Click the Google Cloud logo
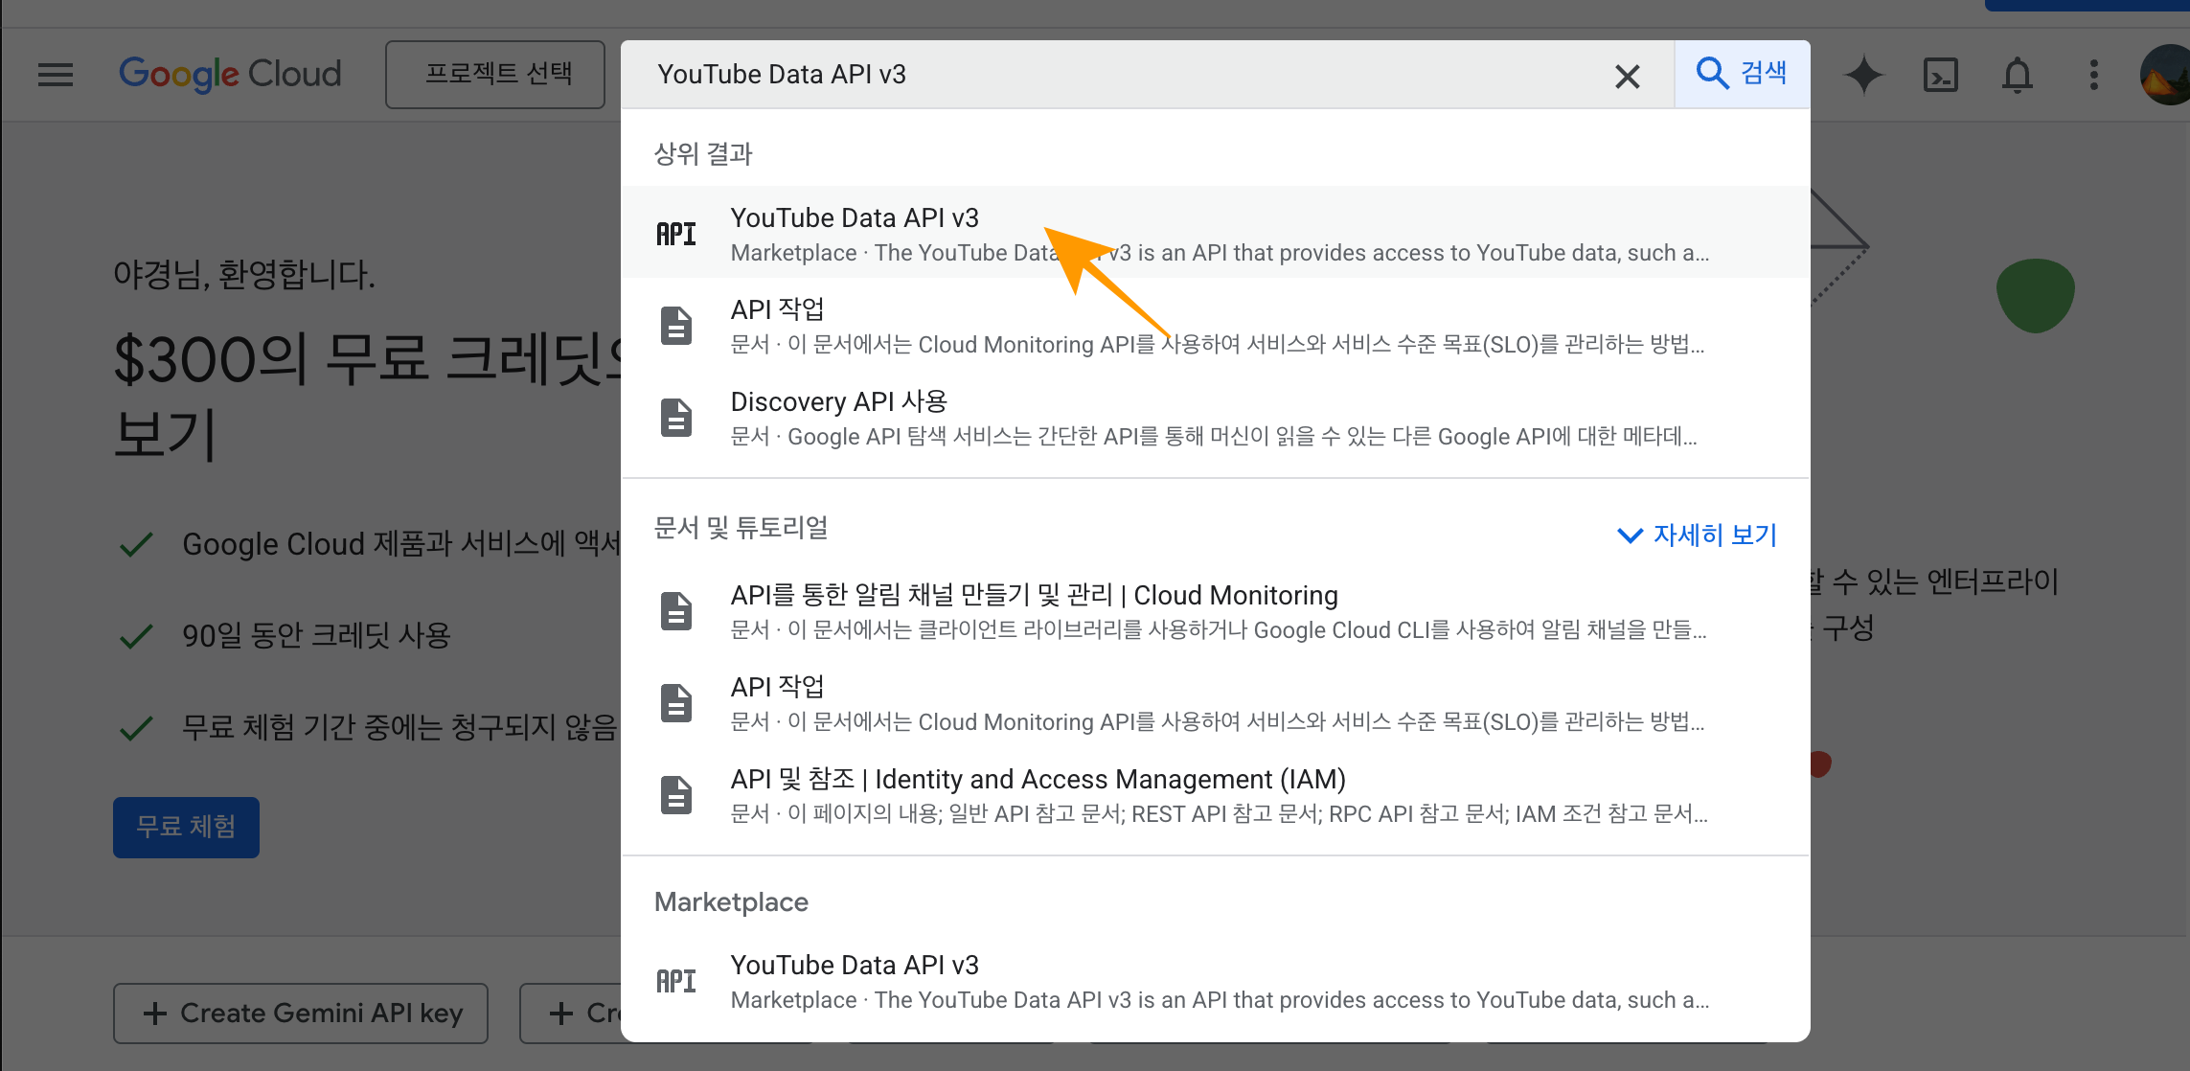The height and width of the screenshot is (1071, 2190). tap(230, 74)
